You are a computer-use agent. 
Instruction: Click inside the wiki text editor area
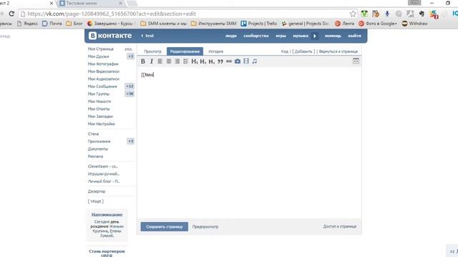[x=249, y=143]
